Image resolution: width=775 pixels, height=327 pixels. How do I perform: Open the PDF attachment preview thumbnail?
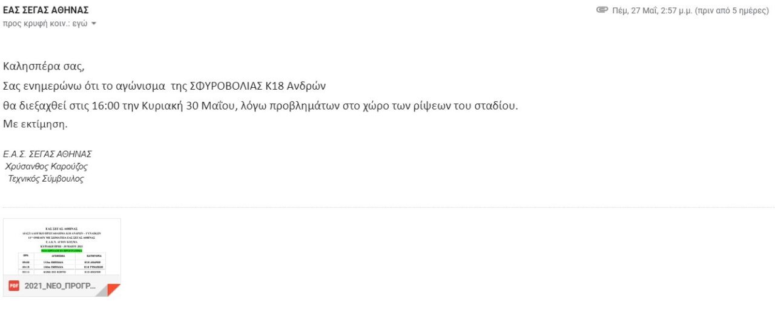[62, 246]
